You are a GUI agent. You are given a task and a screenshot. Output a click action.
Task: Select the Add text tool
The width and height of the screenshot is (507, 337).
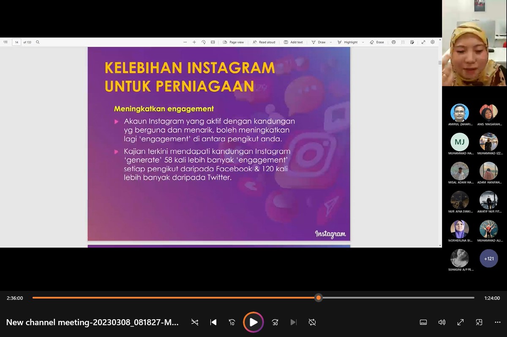coord(293,42)
